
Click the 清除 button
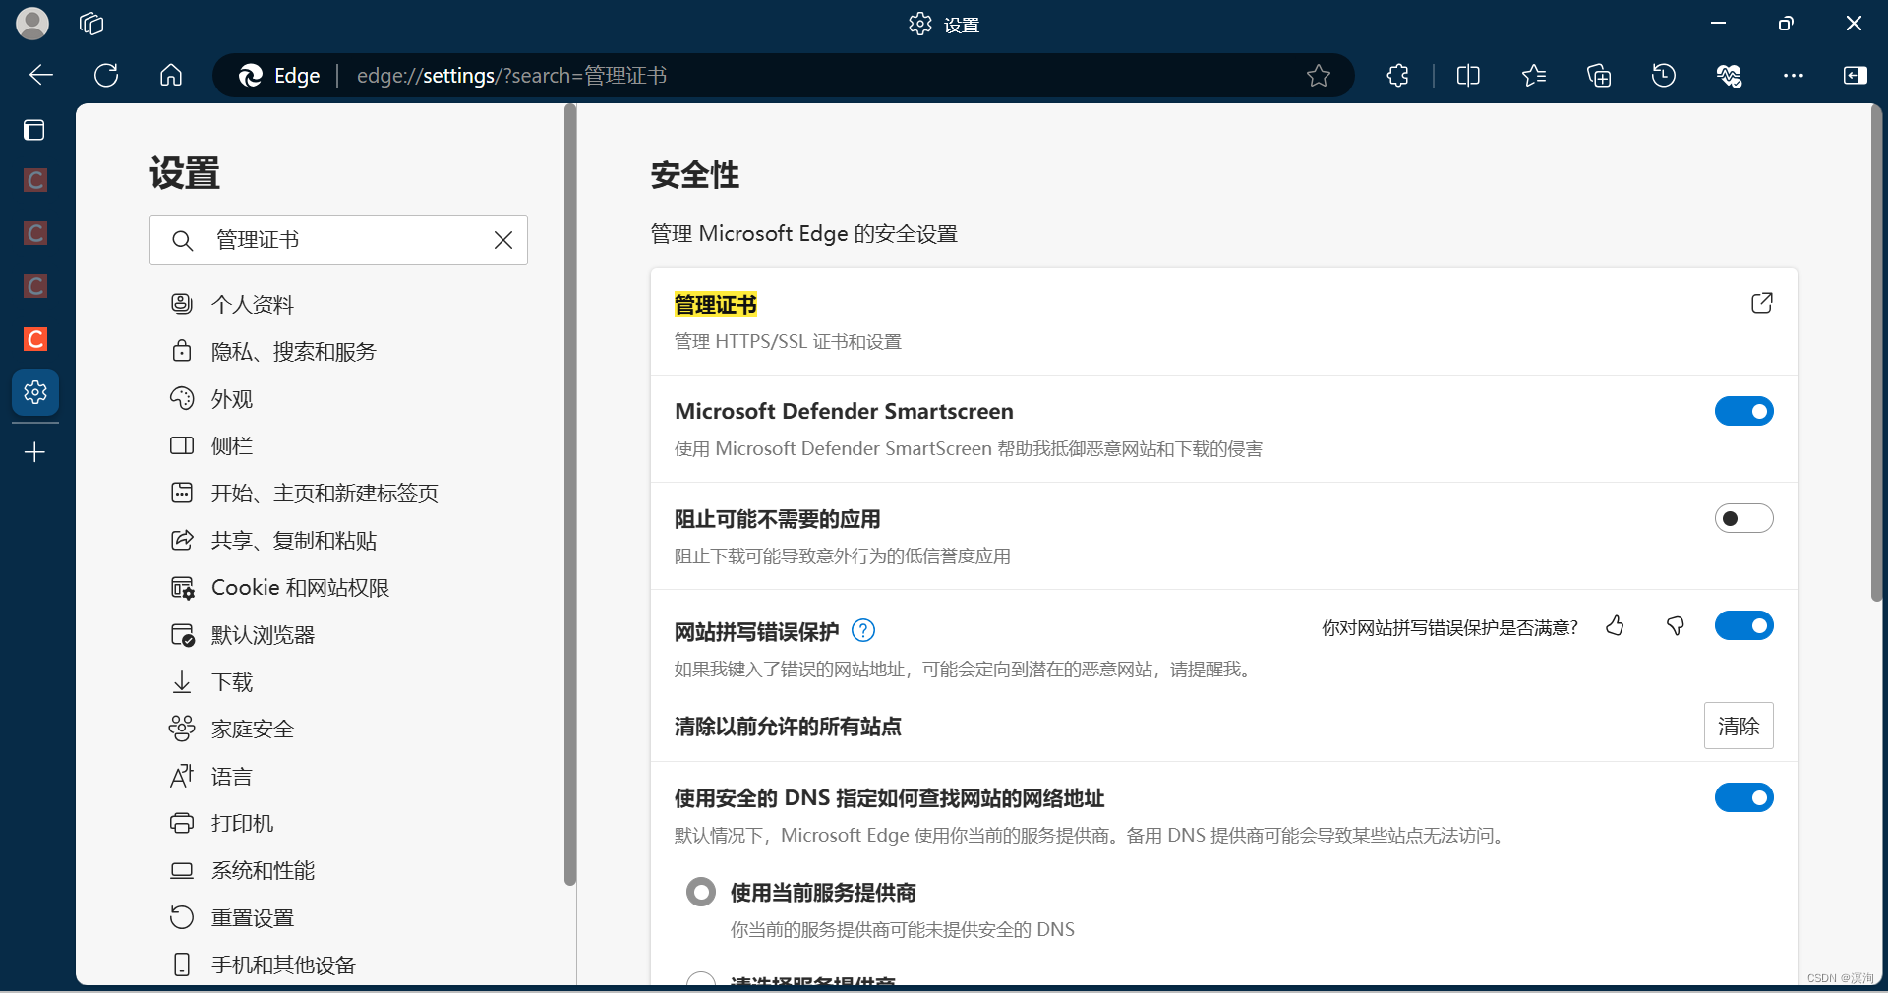1739,726
